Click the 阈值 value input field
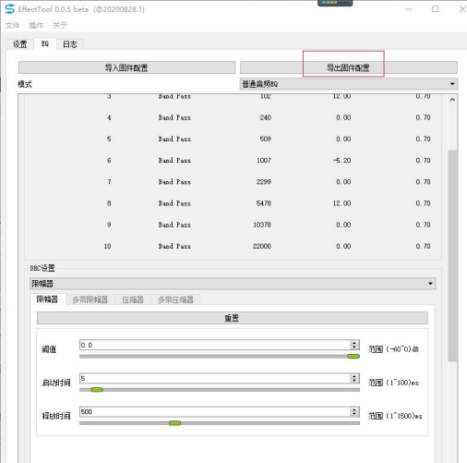This screenshot has width=467, height=463. tap(215, 345)
